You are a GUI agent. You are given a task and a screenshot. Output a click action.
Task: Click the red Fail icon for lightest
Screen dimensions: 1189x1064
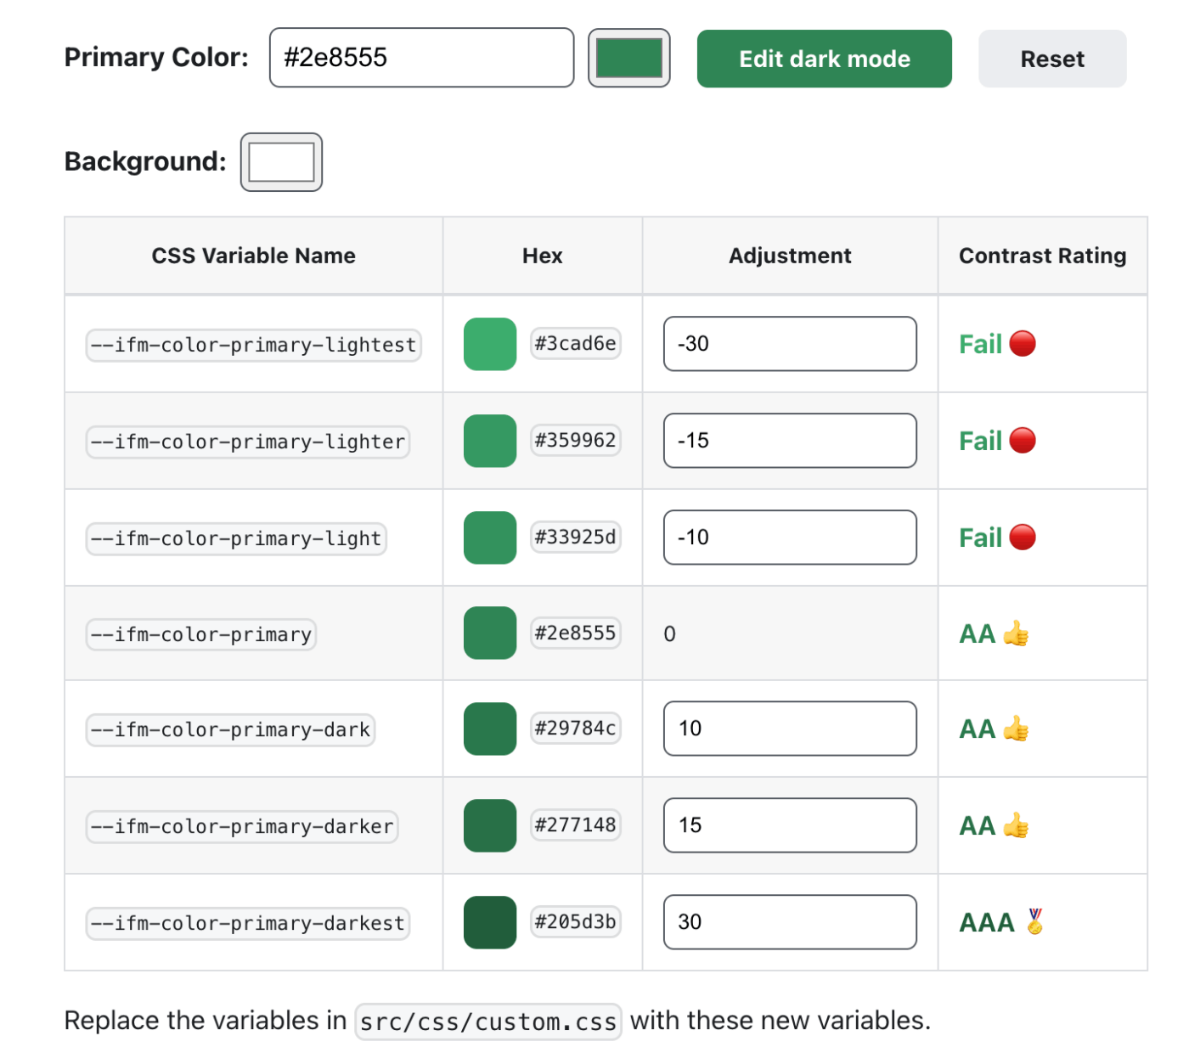pyautogui.click(x=1023, y=344)
